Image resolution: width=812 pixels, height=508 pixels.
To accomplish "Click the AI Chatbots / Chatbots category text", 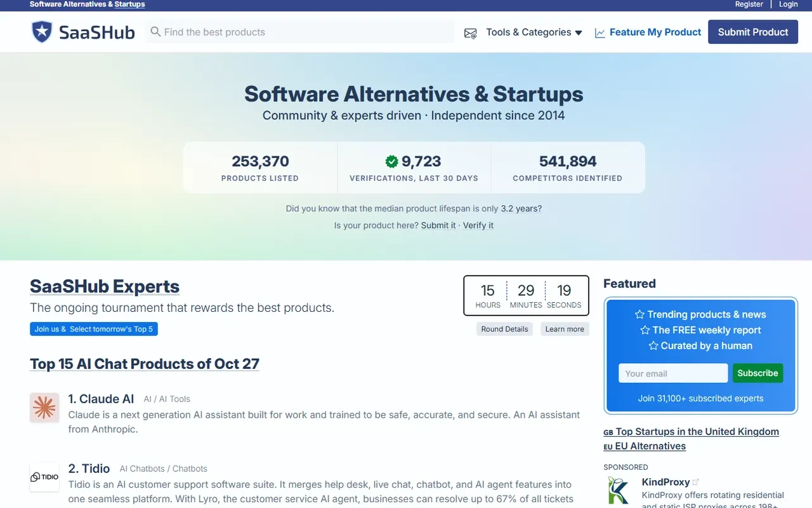I will 164,469.
